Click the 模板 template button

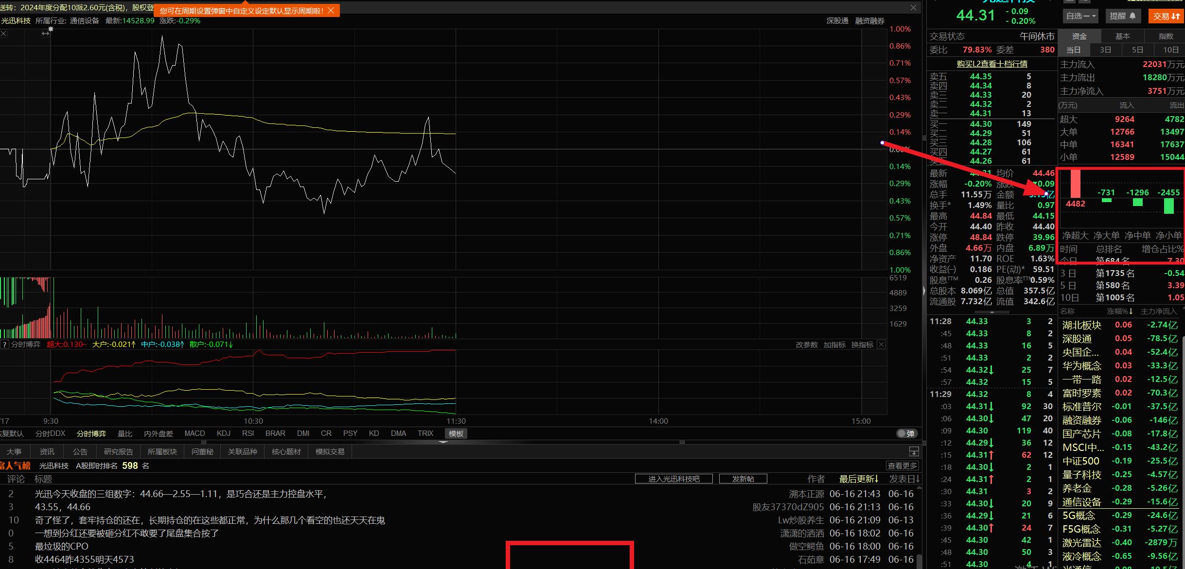point(456,433)
